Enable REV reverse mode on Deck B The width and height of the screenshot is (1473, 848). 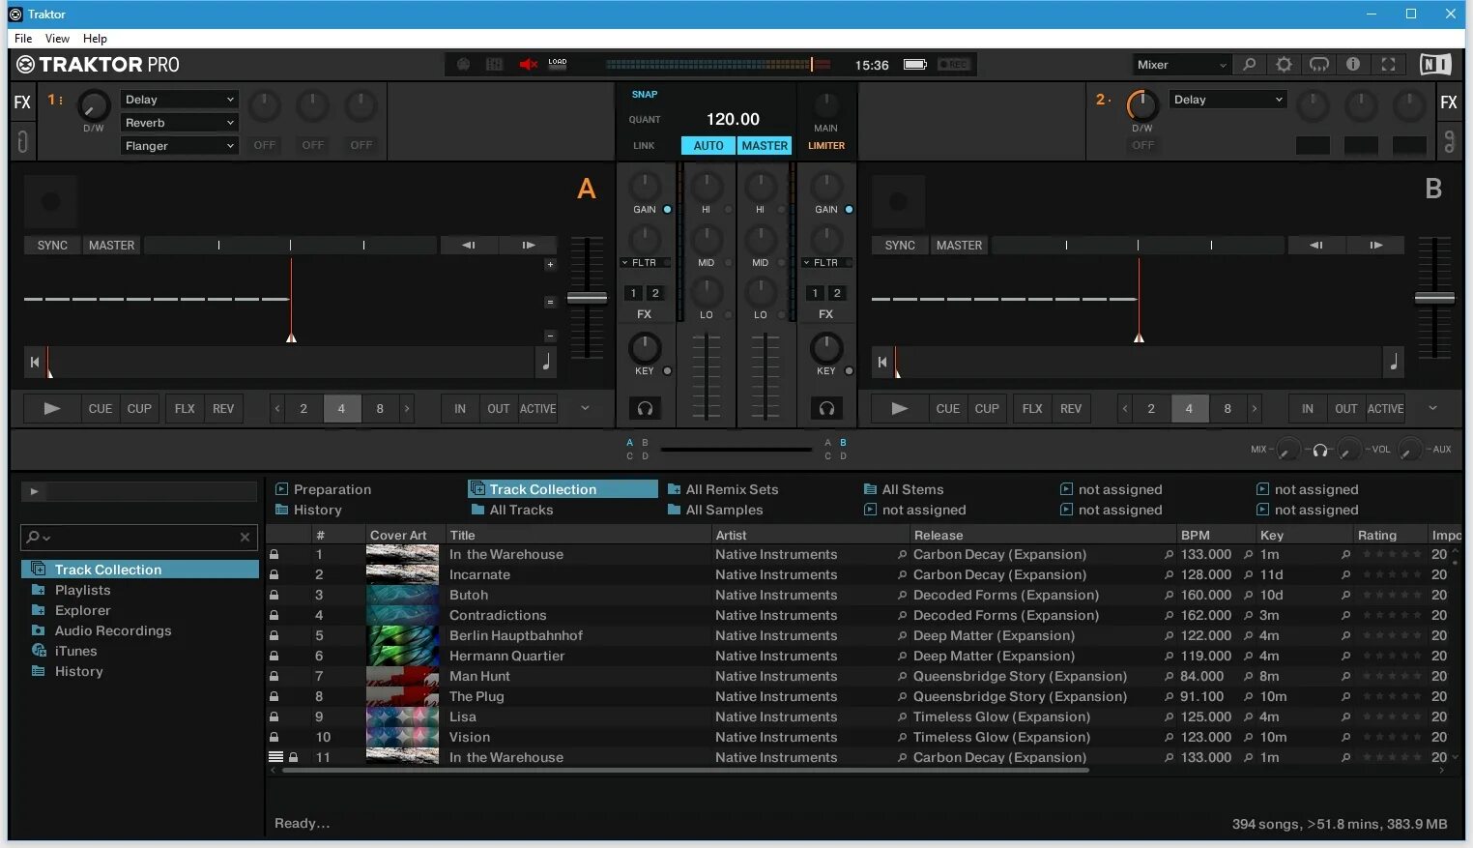tap(1071, 408)
